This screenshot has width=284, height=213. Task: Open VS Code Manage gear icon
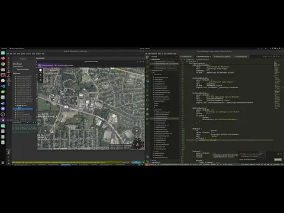point(147,161)
